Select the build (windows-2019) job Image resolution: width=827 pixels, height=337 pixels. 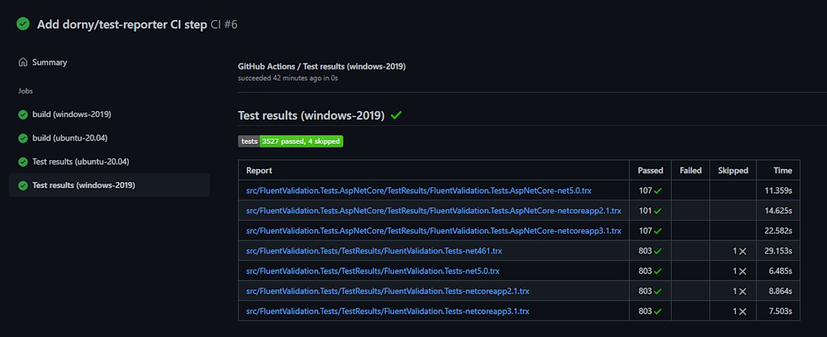[x=72, y=114]
